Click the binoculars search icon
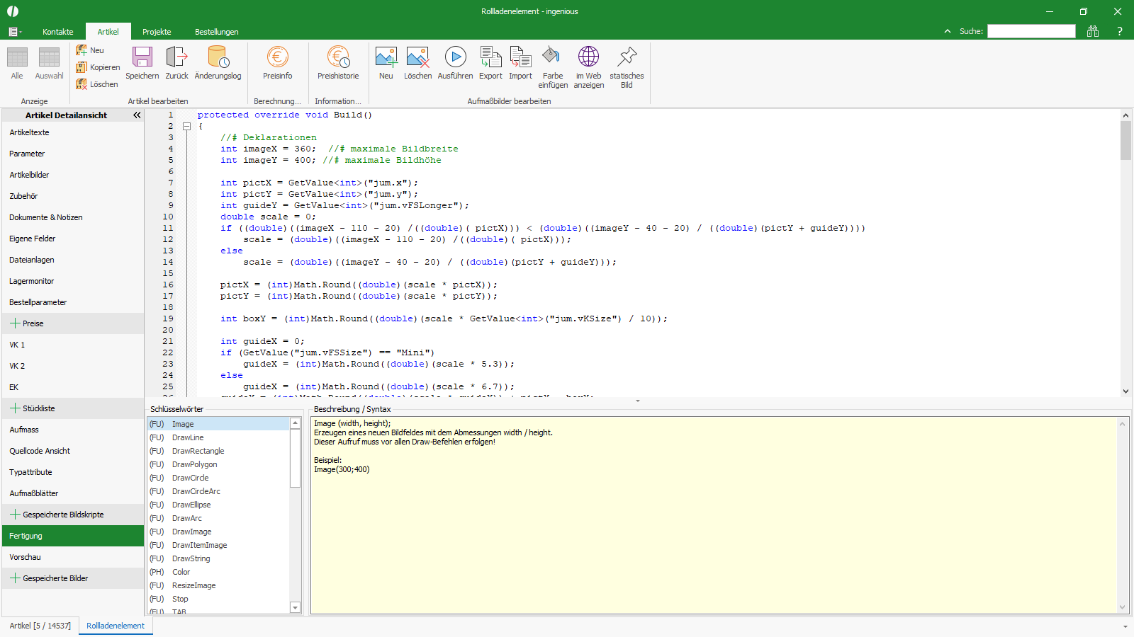Screen dimensions: 1134x637 point(1093,31)
